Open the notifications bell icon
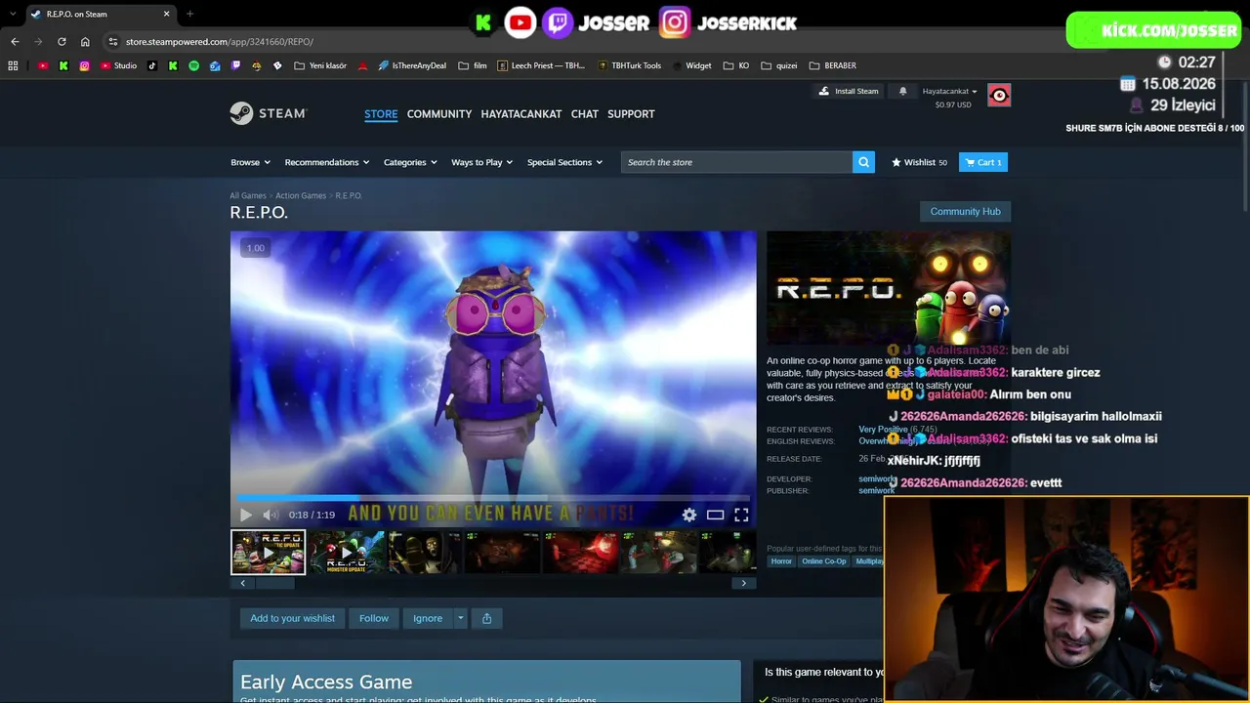The height and width of the screenshot is (703, 1250). tap(902, 91)
